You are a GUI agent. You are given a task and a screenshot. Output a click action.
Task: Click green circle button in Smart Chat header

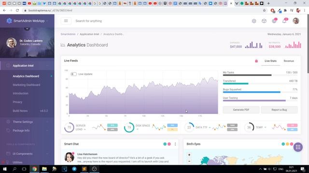click(165, 144)
